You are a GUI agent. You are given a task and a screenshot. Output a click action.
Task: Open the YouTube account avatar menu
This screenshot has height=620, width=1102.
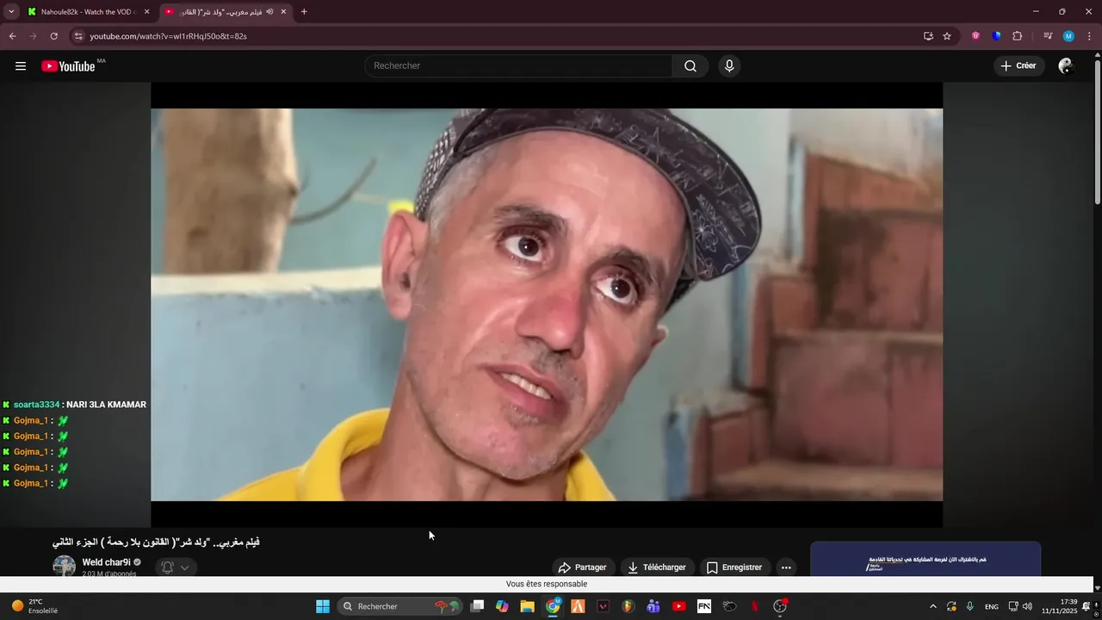(1066, 66)
